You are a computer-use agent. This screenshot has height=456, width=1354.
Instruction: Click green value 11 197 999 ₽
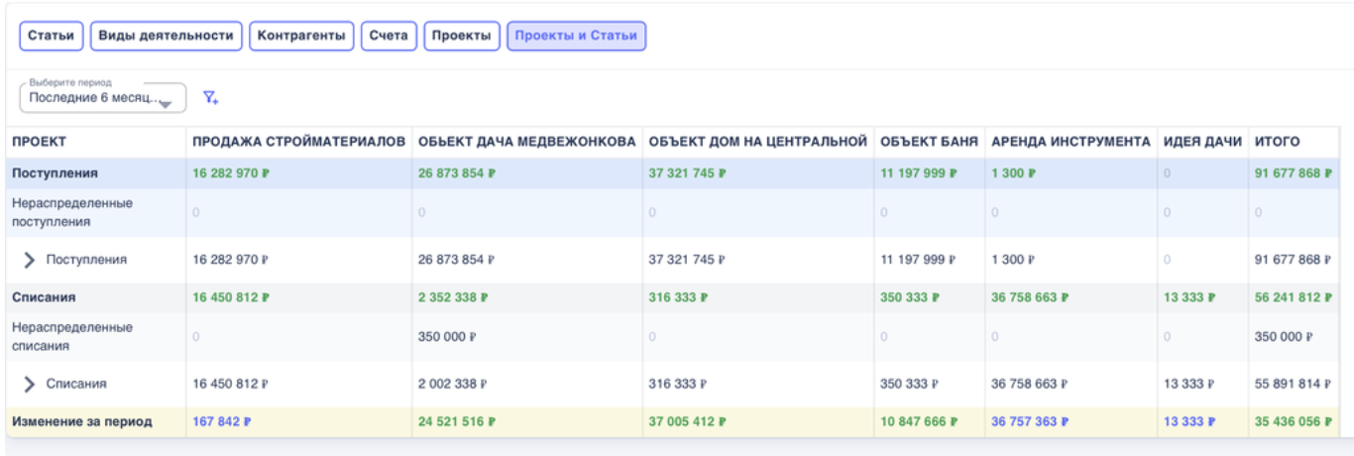[919, 172]
